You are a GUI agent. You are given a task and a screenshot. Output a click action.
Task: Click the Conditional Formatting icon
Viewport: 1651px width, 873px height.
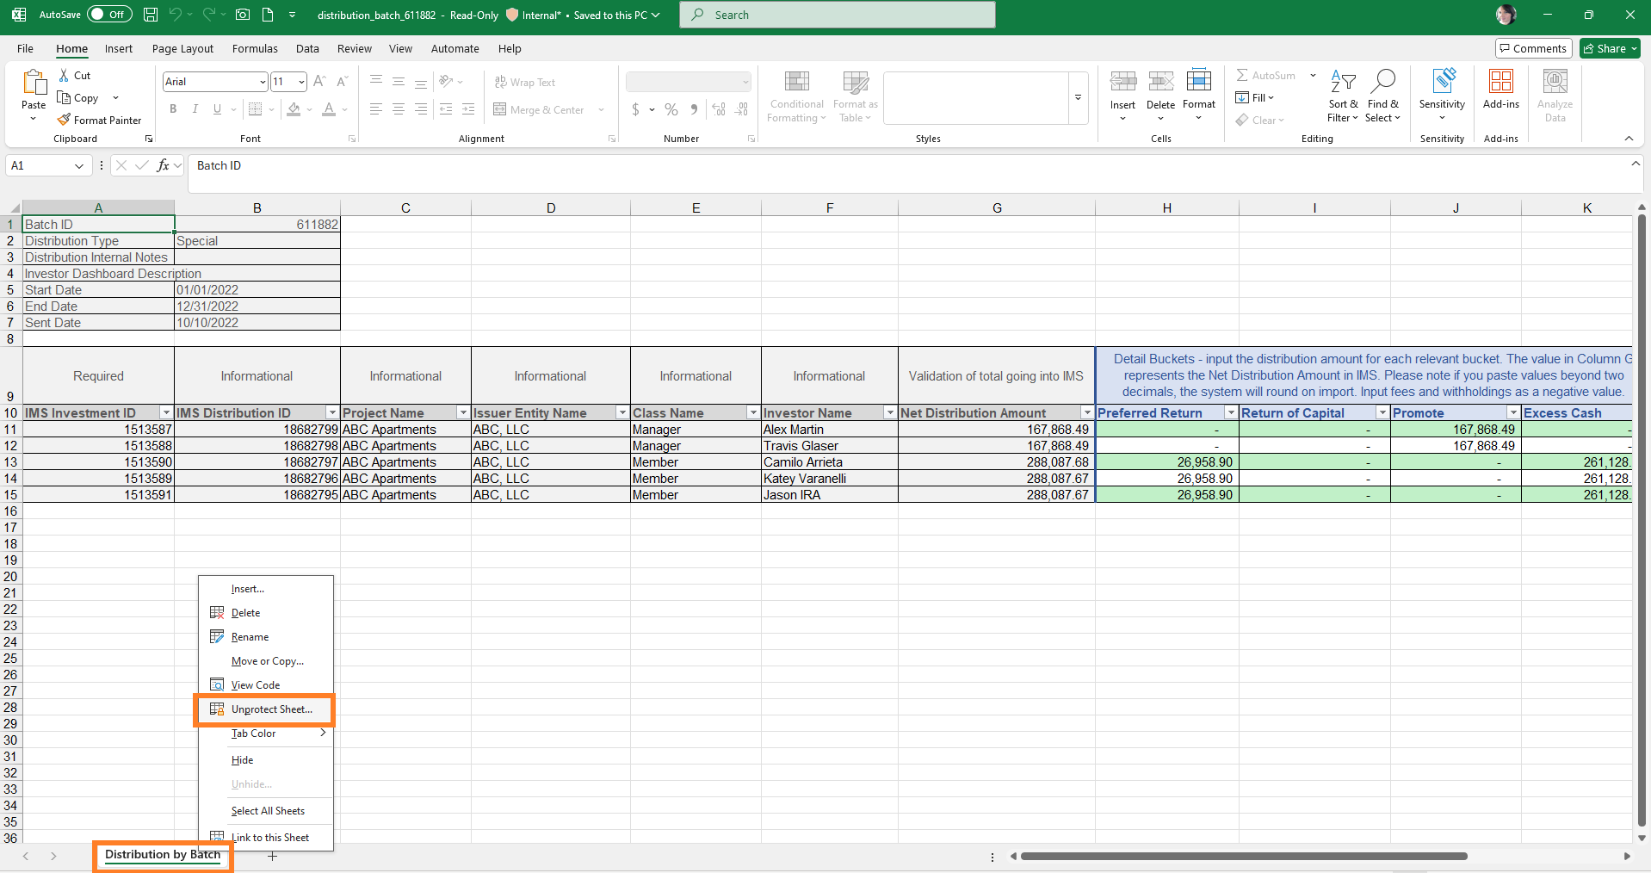[797, 82]
